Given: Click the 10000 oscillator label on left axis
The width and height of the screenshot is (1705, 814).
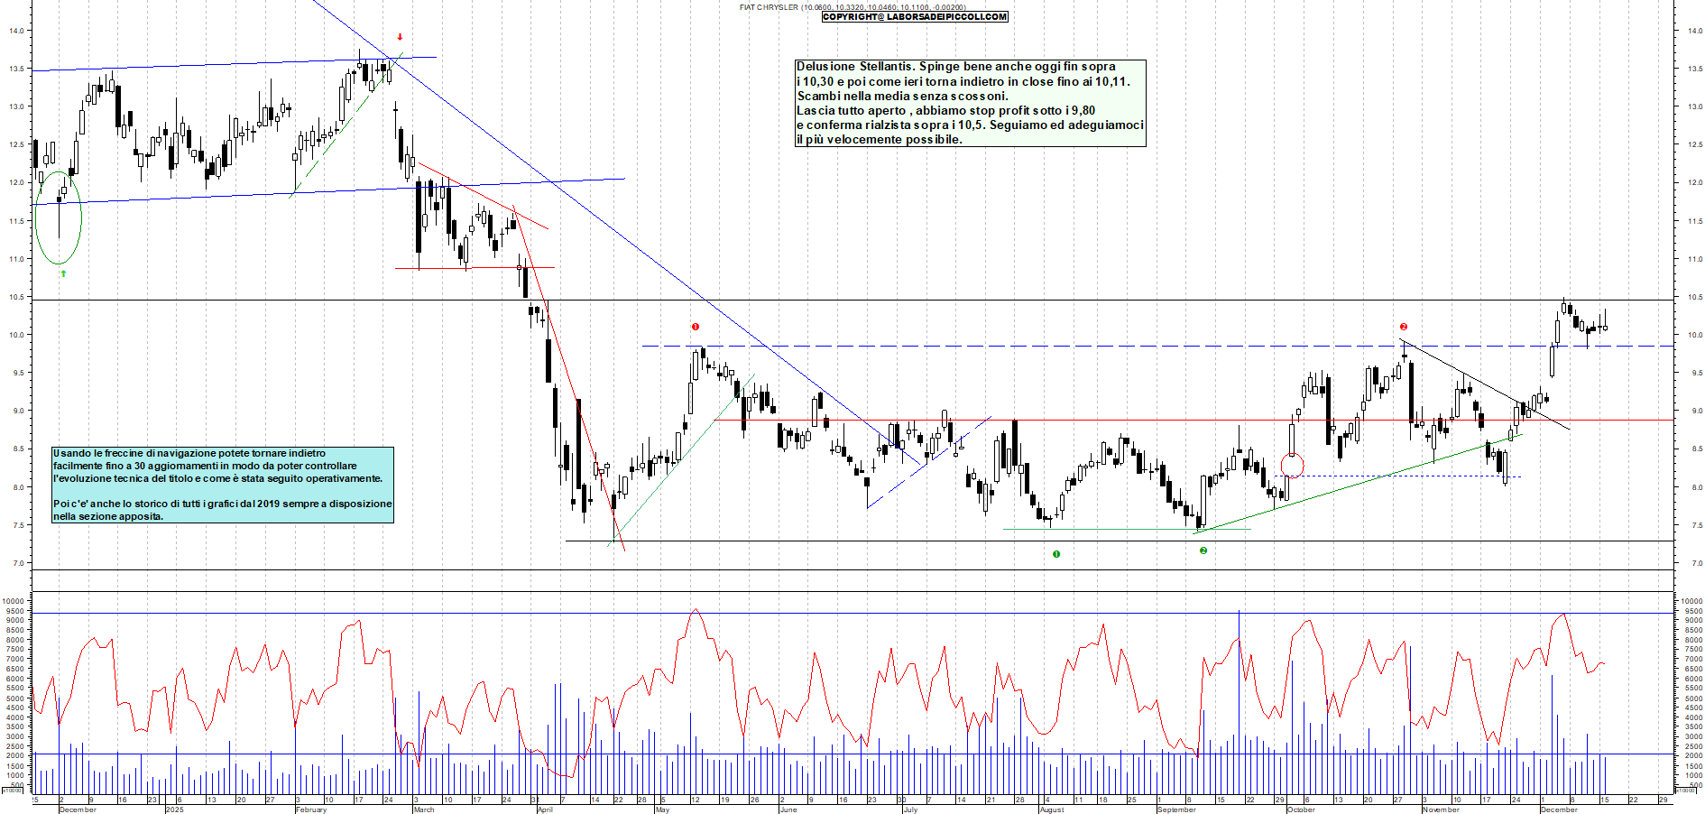Looking at the screenshot, I should click(13, 601).
